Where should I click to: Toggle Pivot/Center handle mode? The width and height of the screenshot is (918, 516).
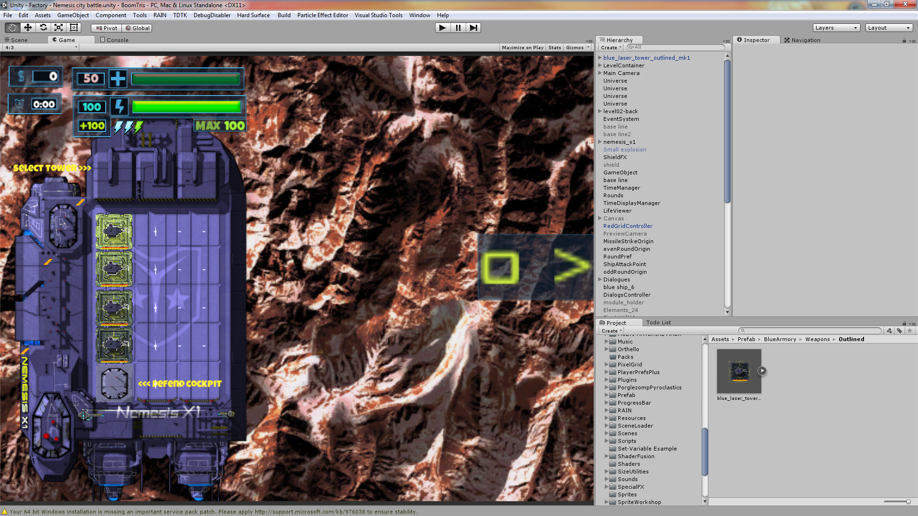tap(106, 28)
